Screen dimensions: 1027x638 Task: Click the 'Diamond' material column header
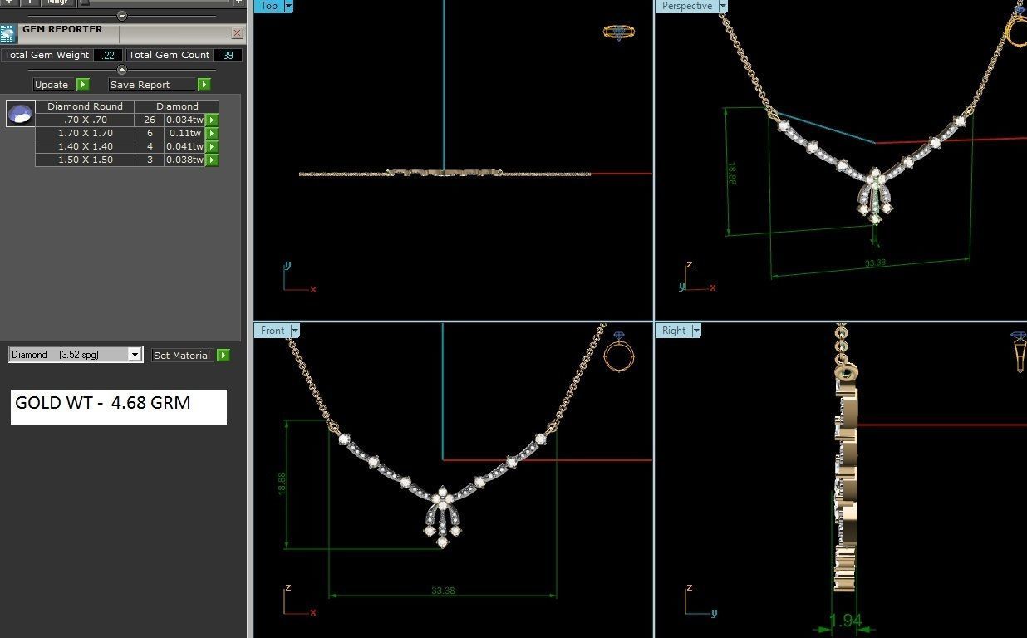[177, 106]
